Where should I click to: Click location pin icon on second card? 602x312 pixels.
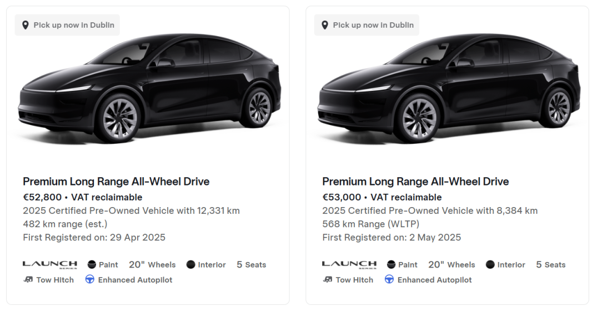tap(325, 25)
